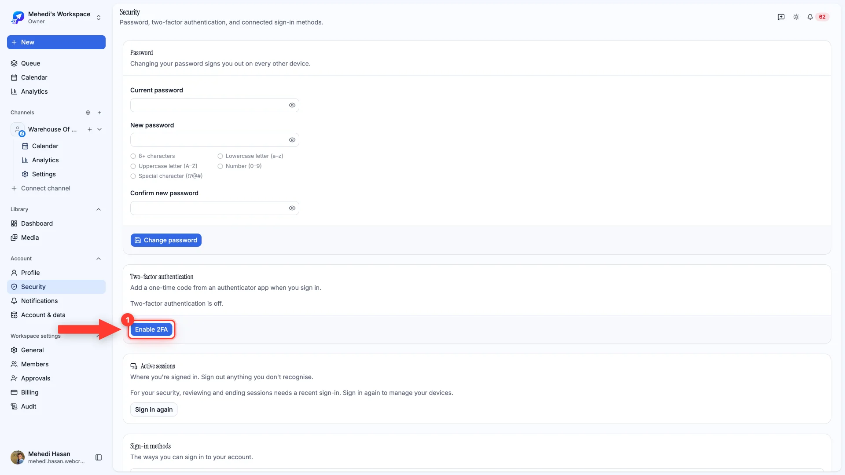This screenshot has height=475, width=845.
Task: Open Audit page
Action: [x=56, y=406]
